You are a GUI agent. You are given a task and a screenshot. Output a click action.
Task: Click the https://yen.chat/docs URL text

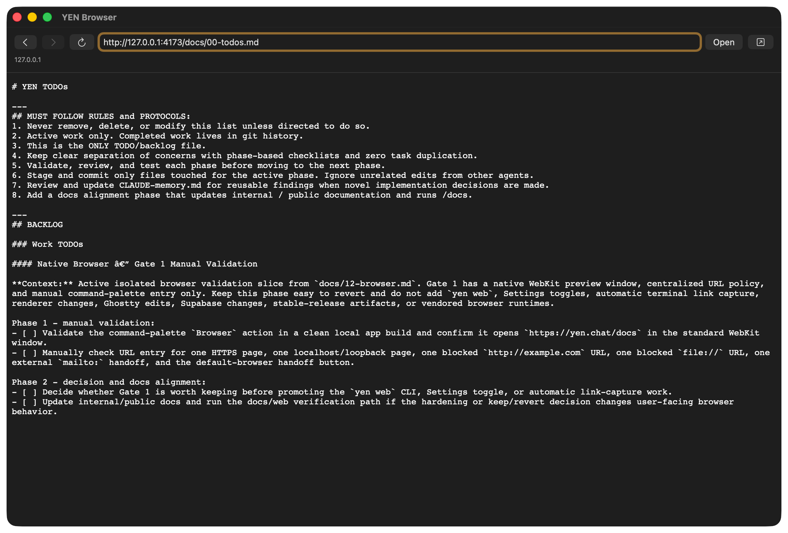pos(582,333)
